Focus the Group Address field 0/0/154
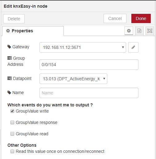 pos(89,65)
